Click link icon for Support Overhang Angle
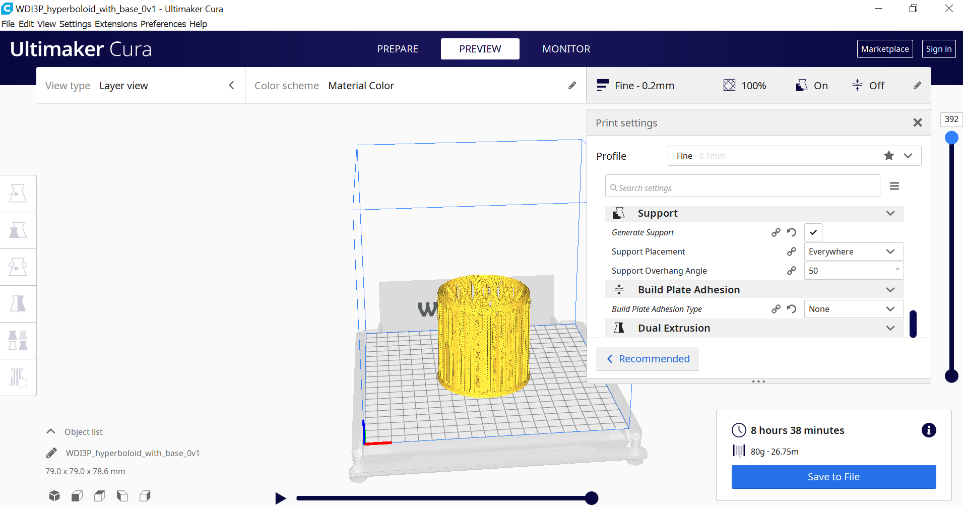This screenshot has width=963, height=507. 792,271
